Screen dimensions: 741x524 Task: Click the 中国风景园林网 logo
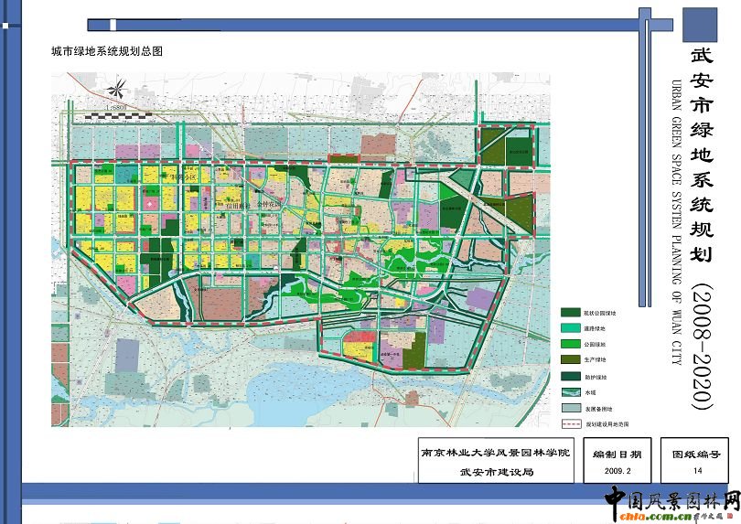point(671,500)
